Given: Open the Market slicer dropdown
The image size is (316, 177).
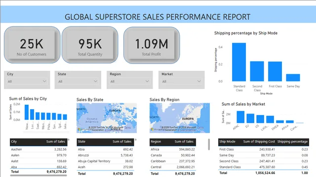Looking at the screenshot, I should (x=181, y=81).
